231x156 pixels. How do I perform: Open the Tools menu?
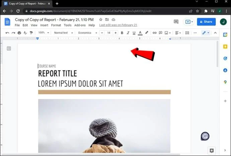point(68,25)
